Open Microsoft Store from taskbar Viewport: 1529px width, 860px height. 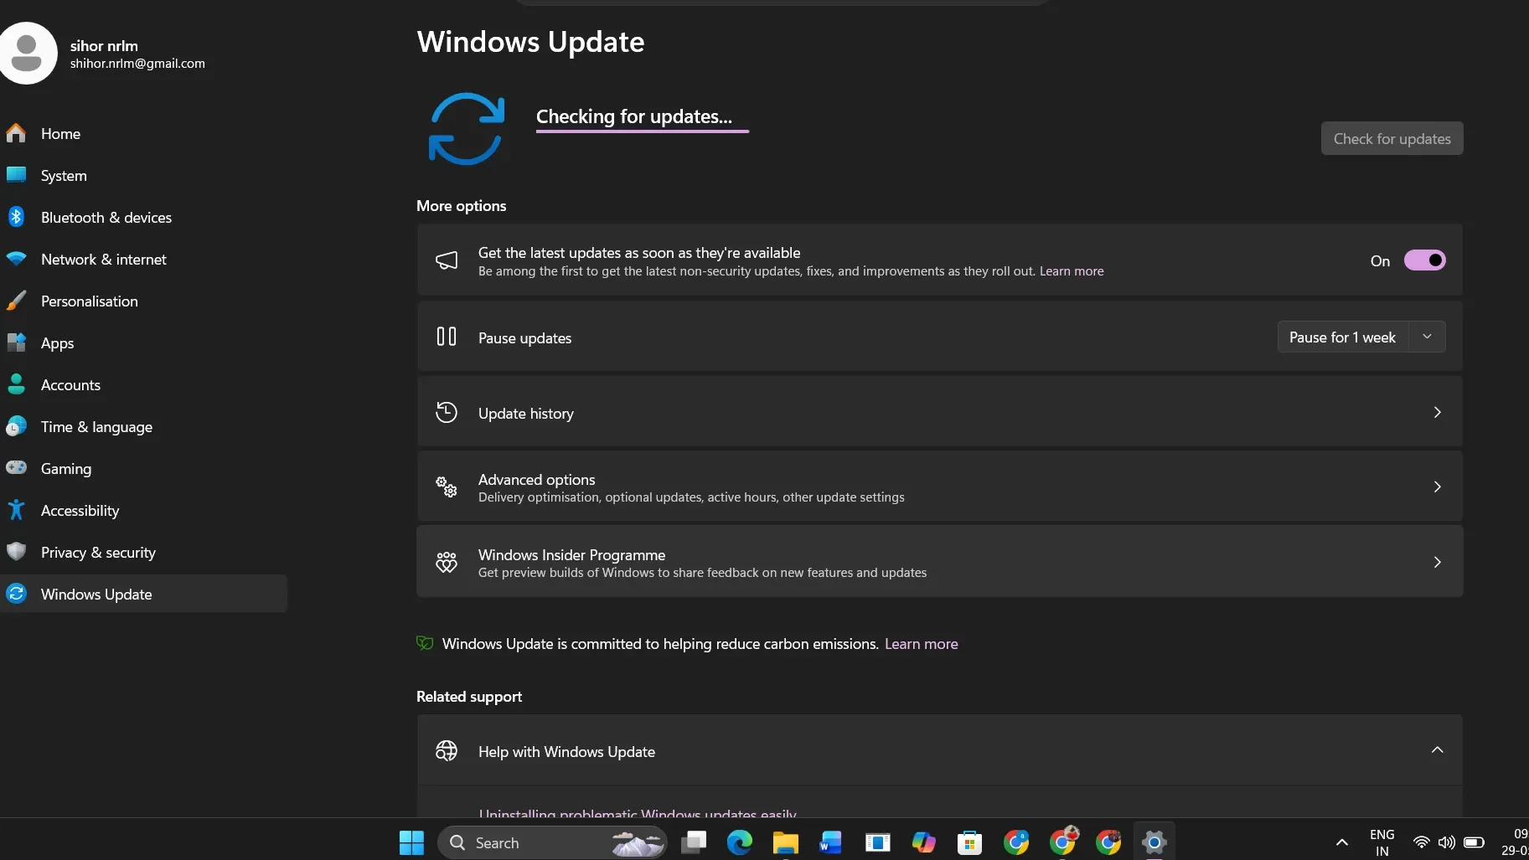point(969,842)
